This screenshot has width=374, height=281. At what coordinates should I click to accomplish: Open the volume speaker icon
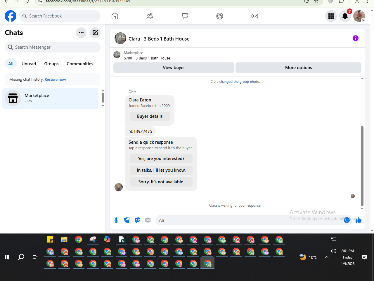point(334,251)
